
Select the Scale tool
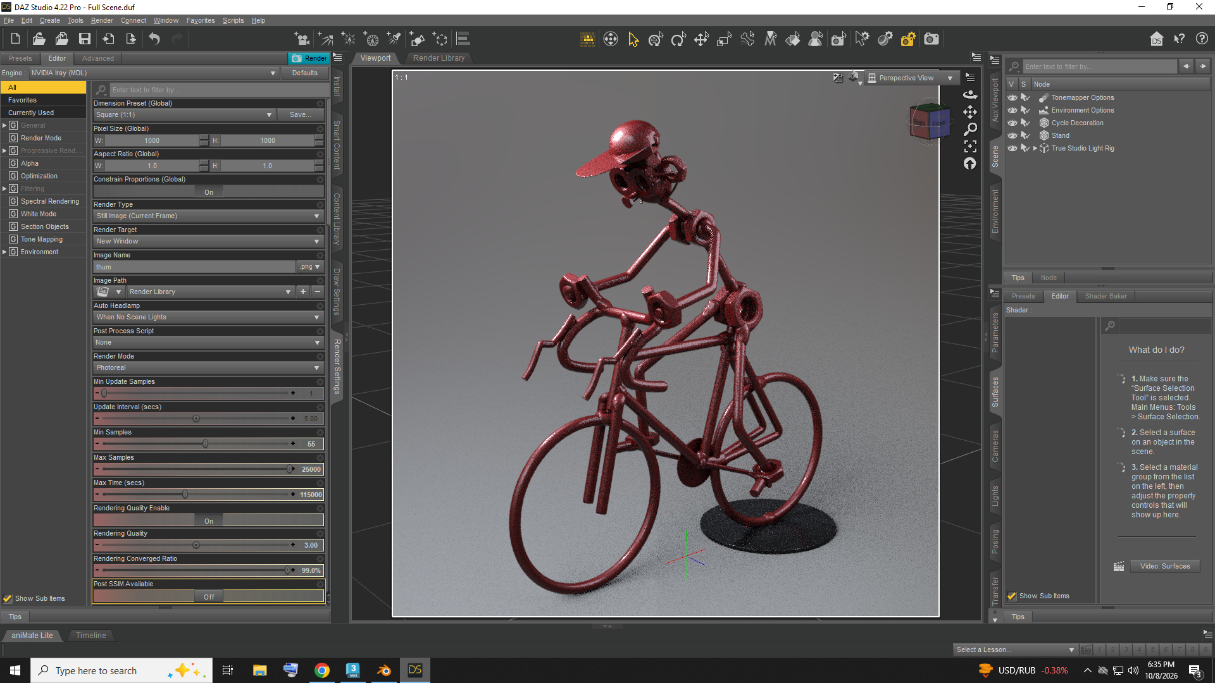click(x=724, y=39)
